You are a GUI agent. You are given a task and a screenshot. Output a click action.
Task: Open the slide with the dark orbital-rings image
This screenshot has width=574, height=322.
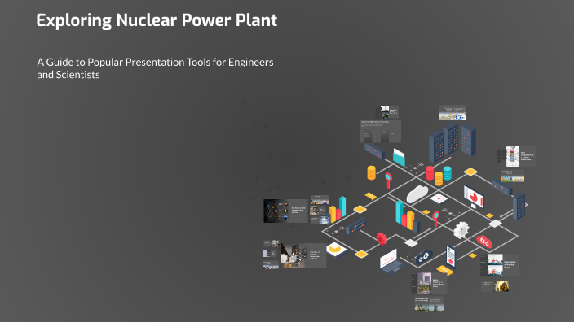(x=285, y=211)
